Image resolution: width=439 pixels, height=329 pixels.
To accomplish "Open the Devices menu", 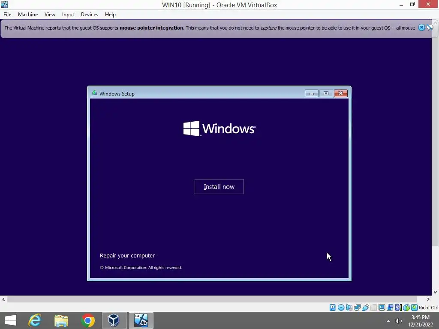I will coord(90,15).
